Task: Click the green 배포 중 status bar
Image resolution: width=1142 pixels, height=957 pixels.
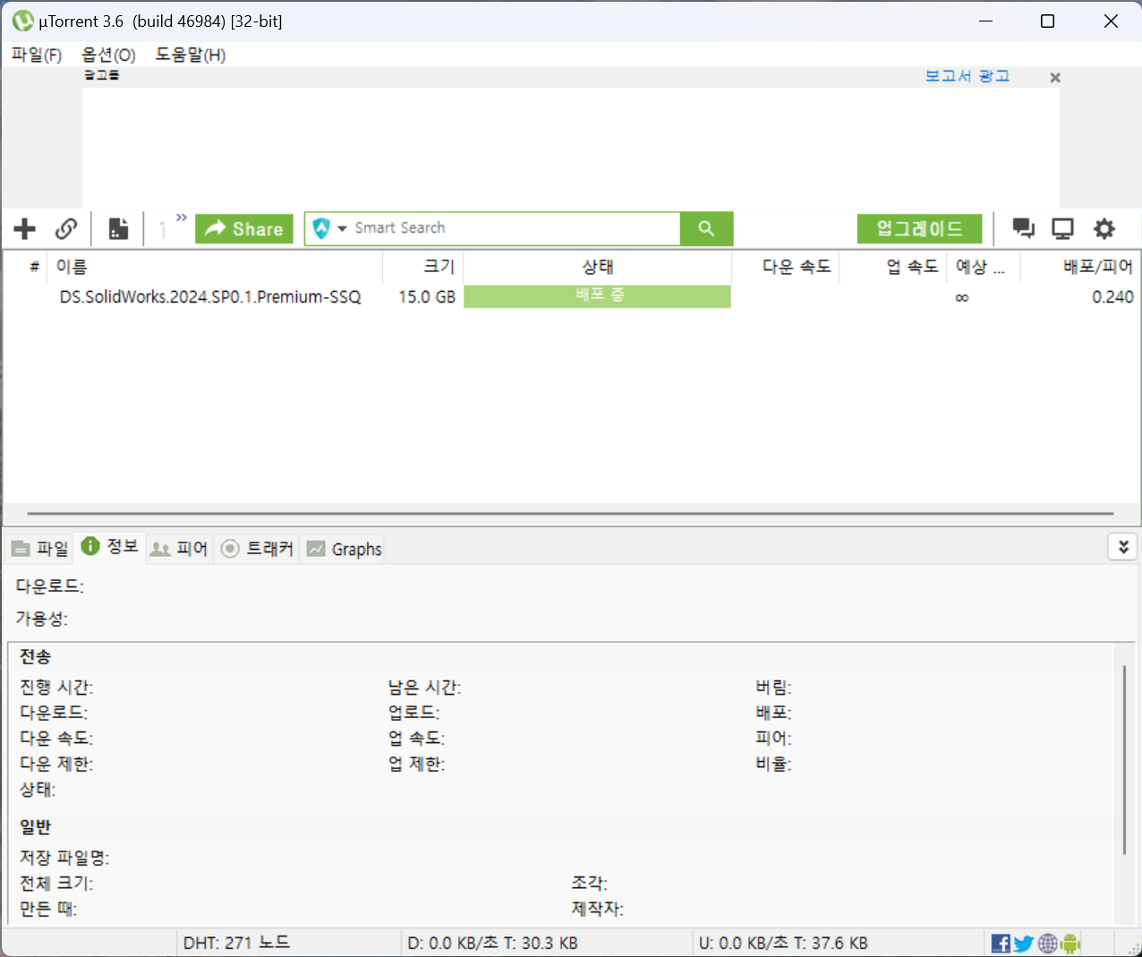Action: click(x=597, y=296)
